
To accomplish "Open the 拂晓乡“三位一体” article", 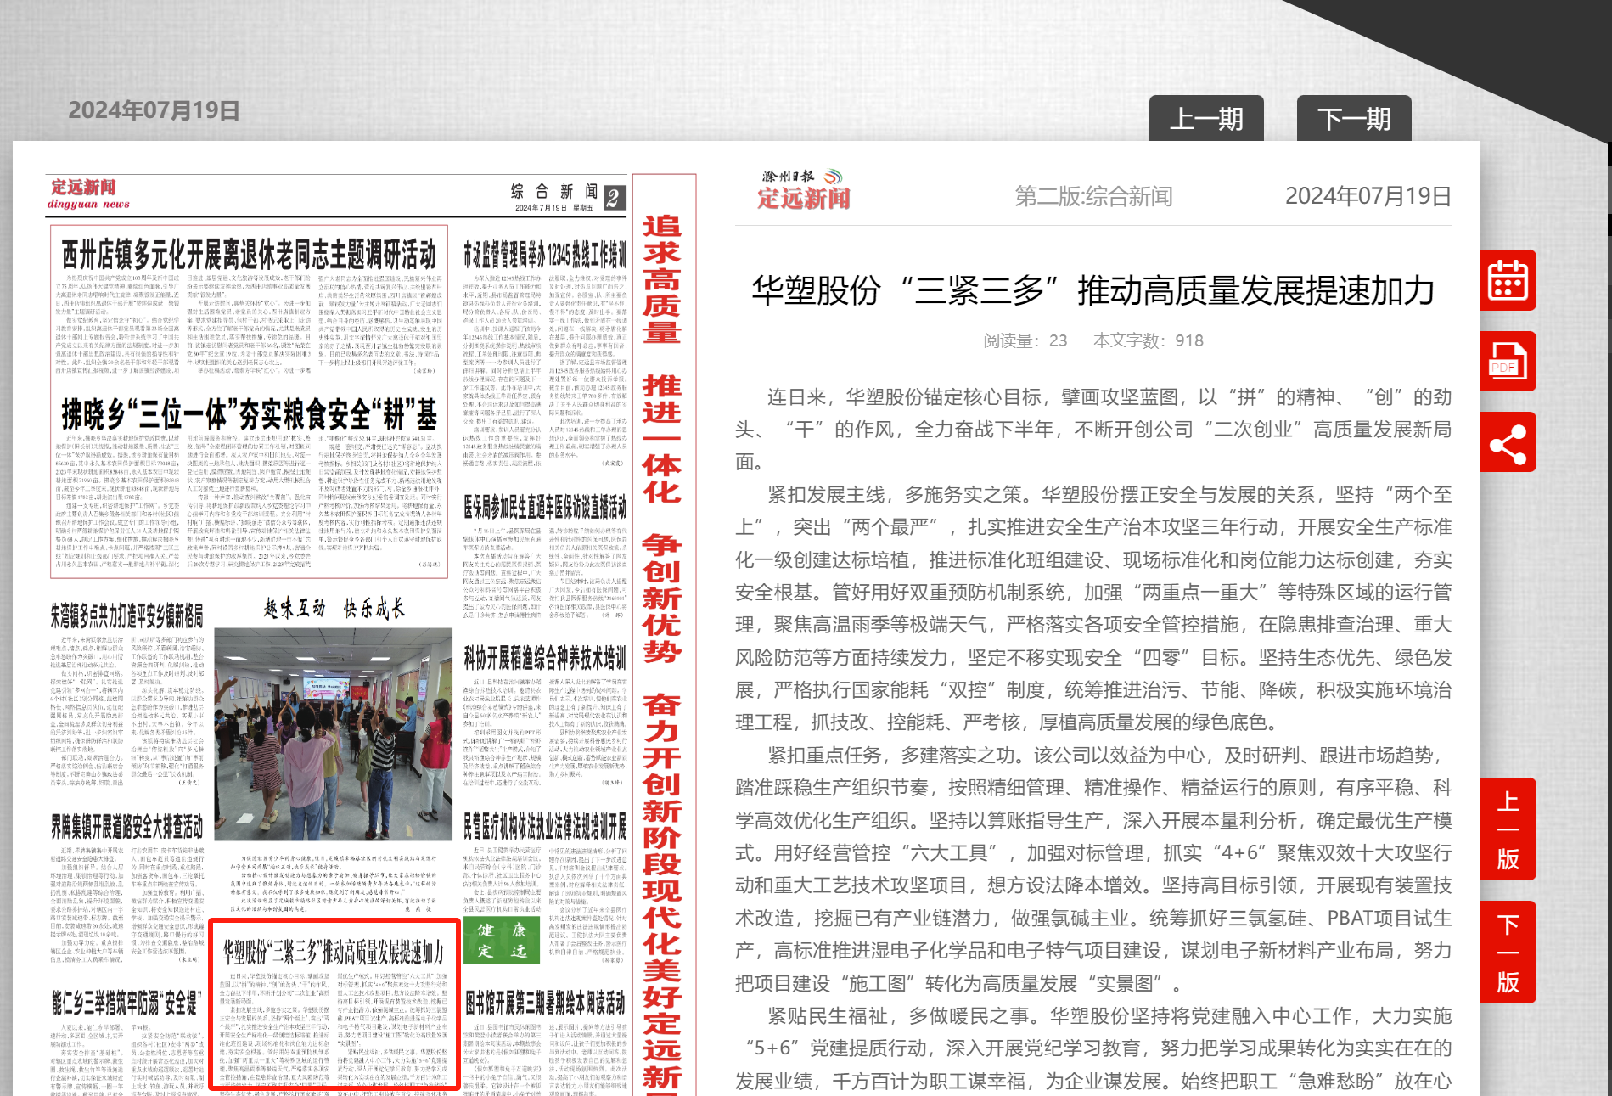I will click(x=249, y=415).
